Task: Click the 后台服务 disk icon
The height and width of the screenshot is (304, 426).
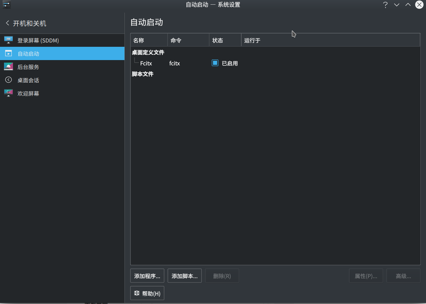Action: pos(8,66)
